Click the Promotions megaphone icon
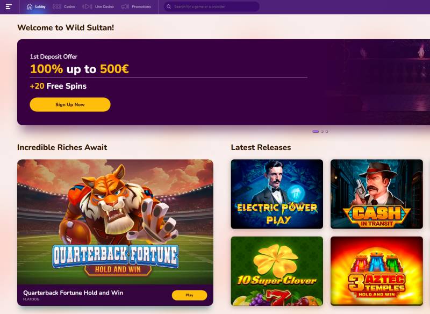 pyautogui.click(x=125, y=7)
